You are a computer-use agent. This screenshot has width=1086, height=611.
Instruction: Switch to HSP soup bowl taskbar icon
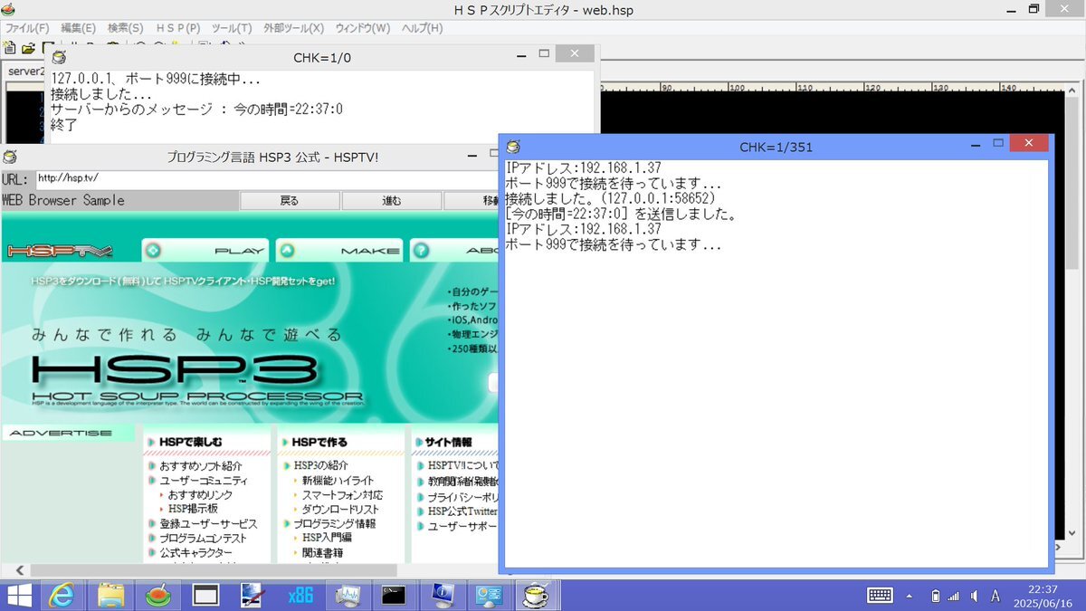(x=159, y=595)
